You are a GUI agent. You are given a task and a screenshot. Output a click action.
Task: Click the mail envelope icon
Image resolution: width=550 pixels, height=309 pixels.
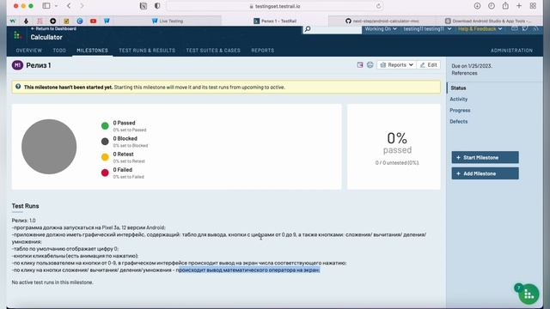point(514,28)
